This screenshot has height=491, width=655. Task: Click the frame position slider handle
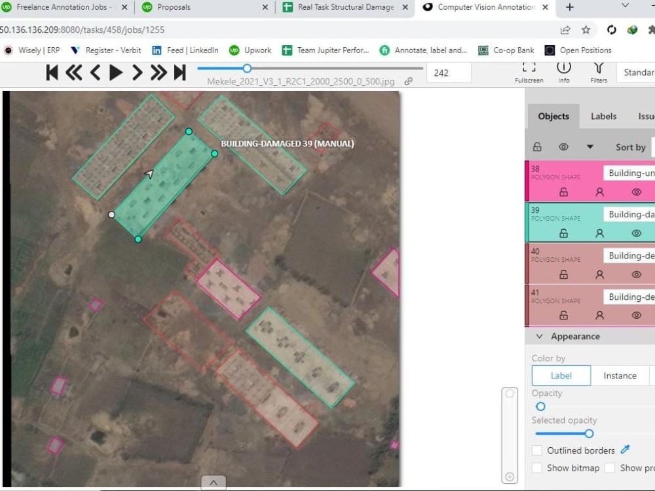point(247,68)
